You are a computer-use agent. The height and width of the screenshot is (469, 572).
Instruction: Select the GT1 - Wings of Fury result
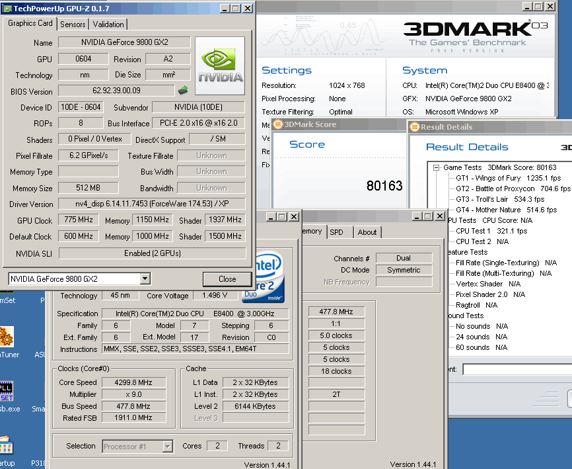[508, 178]
